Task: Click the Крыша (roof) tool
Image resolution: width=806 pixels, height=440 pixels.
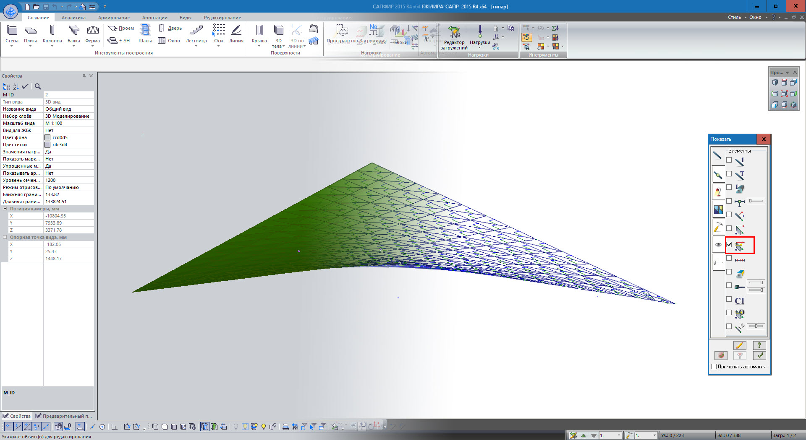Action: 259,34
